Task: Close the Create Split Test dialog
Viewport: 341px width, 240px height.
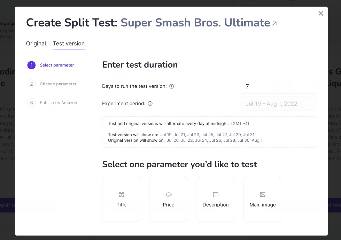Action: [321, 14]
